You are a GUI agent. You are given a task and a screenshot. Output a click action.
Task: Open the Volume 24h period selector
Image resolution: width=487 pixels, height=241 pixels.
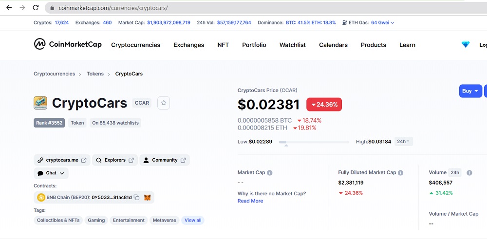(x=455, y=172)
